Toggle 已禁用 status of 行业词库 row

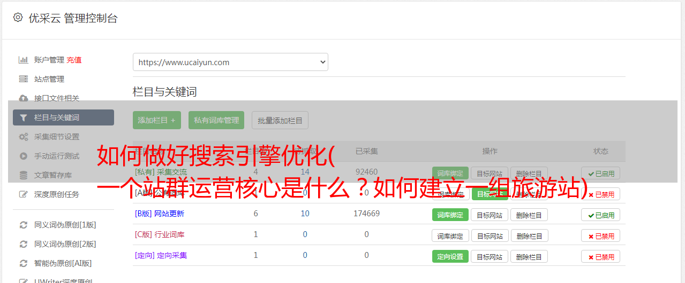tap(601, 235)
